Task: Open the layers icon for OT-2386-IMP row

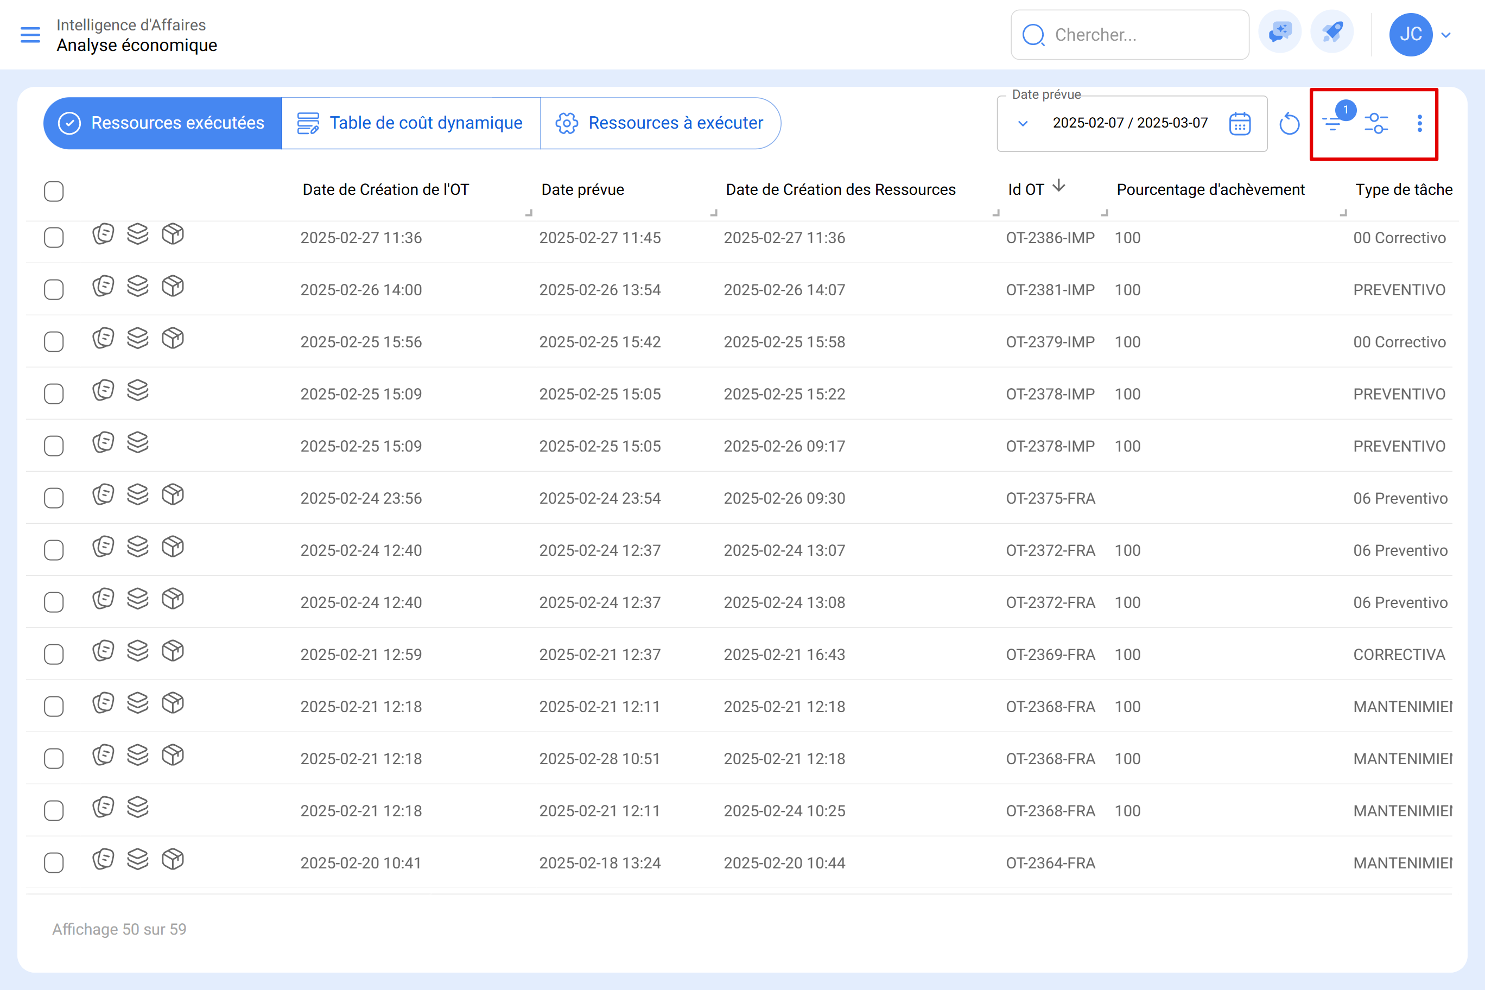Action: click(138, 234)
